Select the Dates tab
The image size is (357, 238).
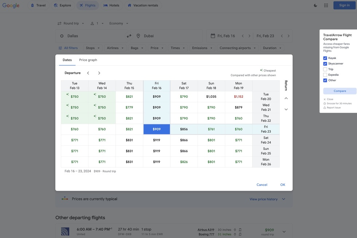pyautogui.click(x=67, y=60)
